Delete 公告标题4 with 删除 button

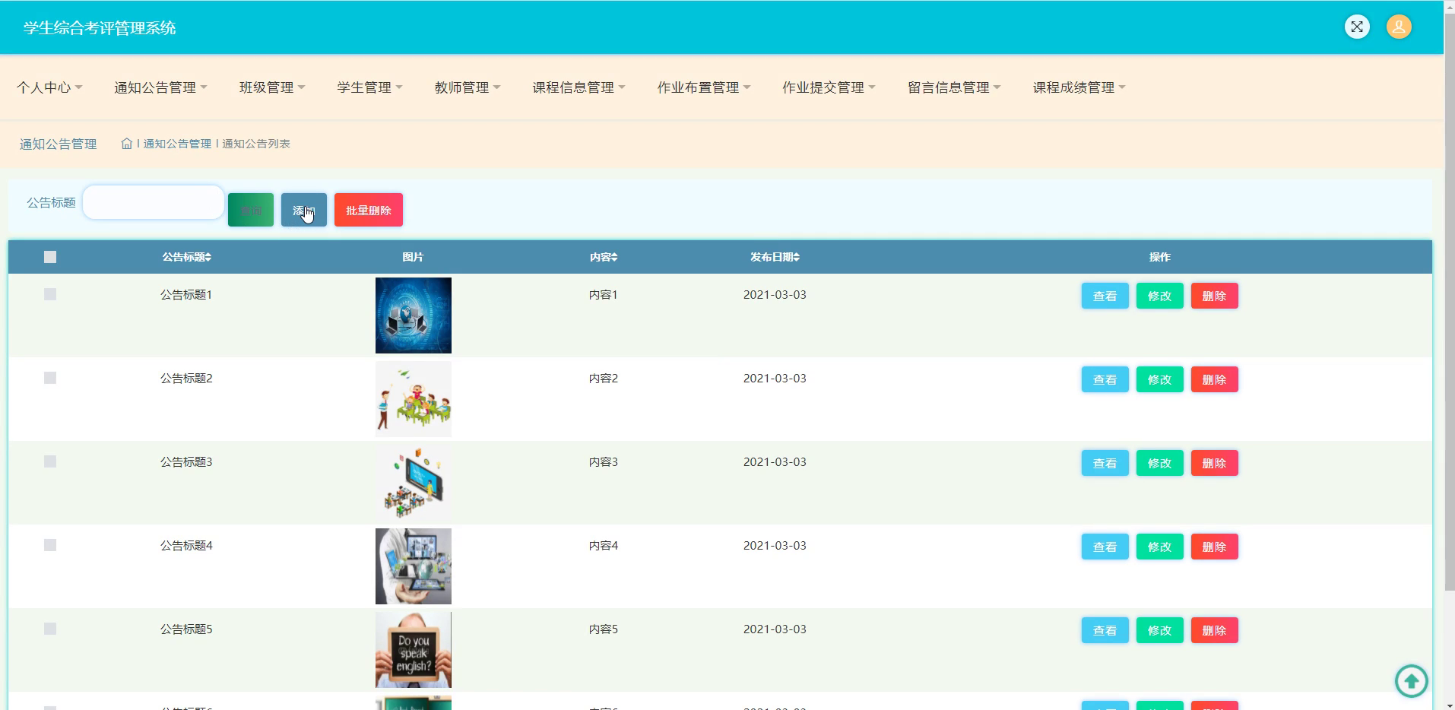[1215, 547]
